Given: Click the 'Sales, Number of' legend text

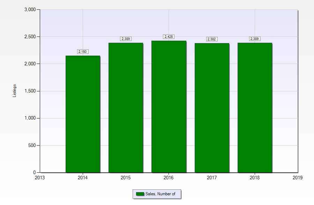Looking at the screenshot, I should click(160, 194).
